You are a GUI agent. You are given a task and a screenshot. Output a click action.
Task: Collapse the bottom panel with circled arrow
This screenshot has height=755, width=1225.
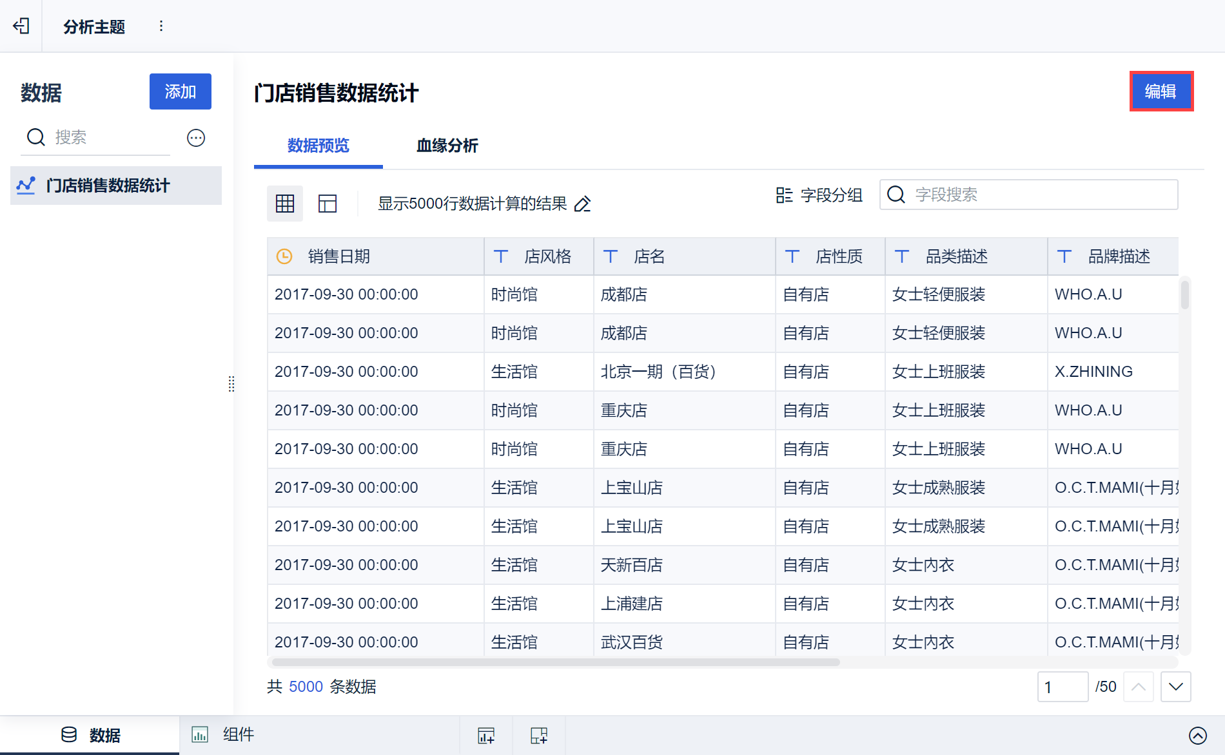[1197, 735]
